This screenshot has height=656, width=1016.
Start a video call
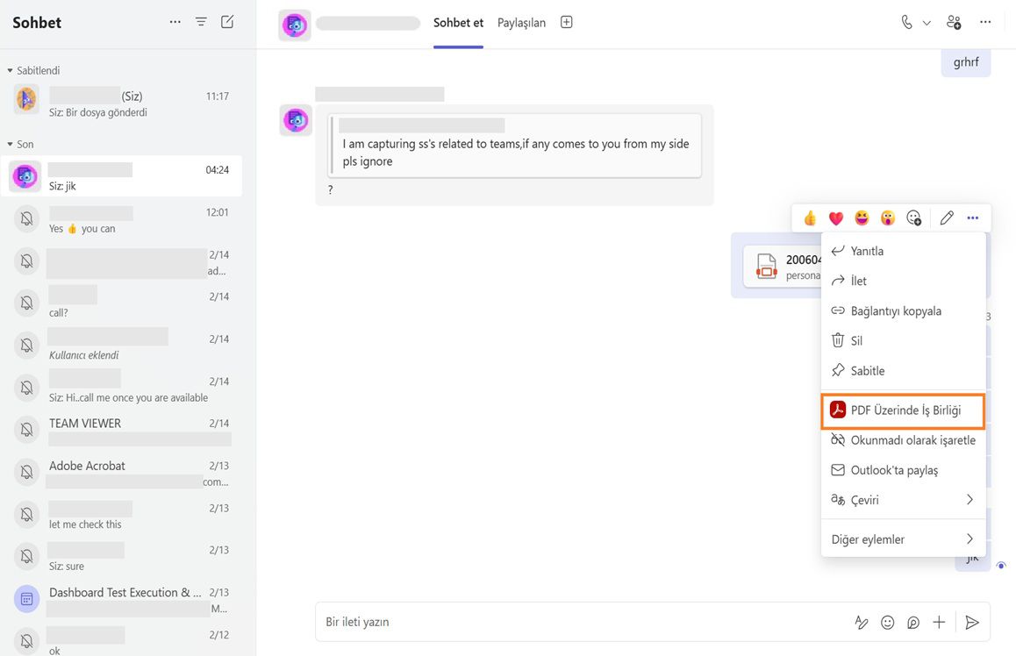[906, 21]
